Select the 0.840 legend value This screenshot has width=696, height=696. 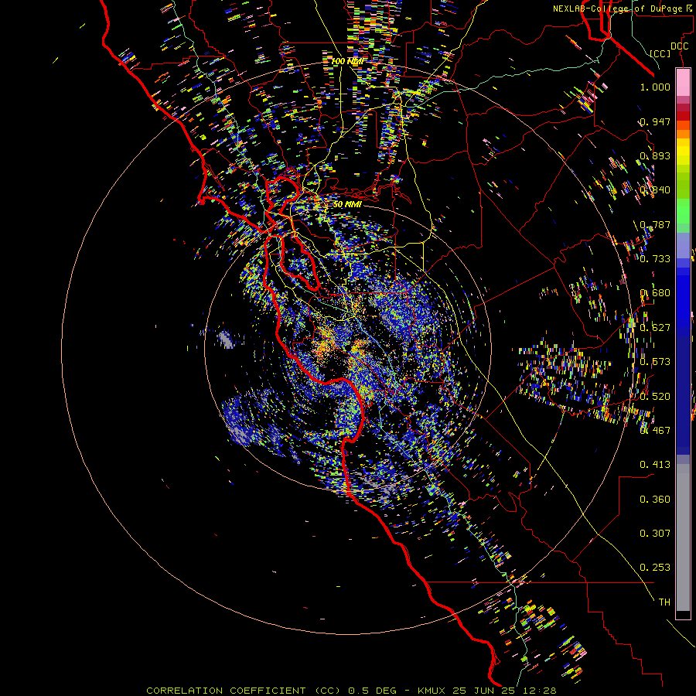point(655,190)
